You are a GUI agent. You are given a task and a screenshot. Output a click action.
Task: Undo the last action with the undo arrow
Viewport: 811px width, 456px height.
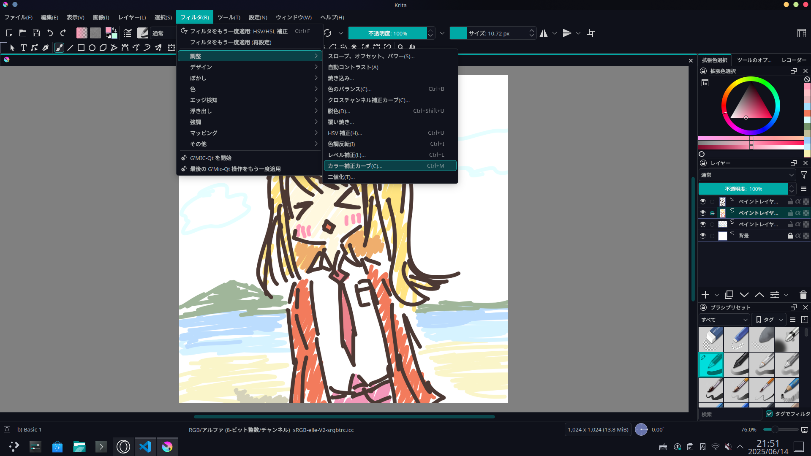coord(50,33)
